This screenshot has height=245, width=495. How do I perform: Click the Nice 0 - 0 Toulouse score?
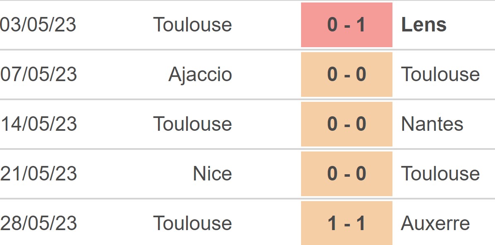(x=347, y=173)
